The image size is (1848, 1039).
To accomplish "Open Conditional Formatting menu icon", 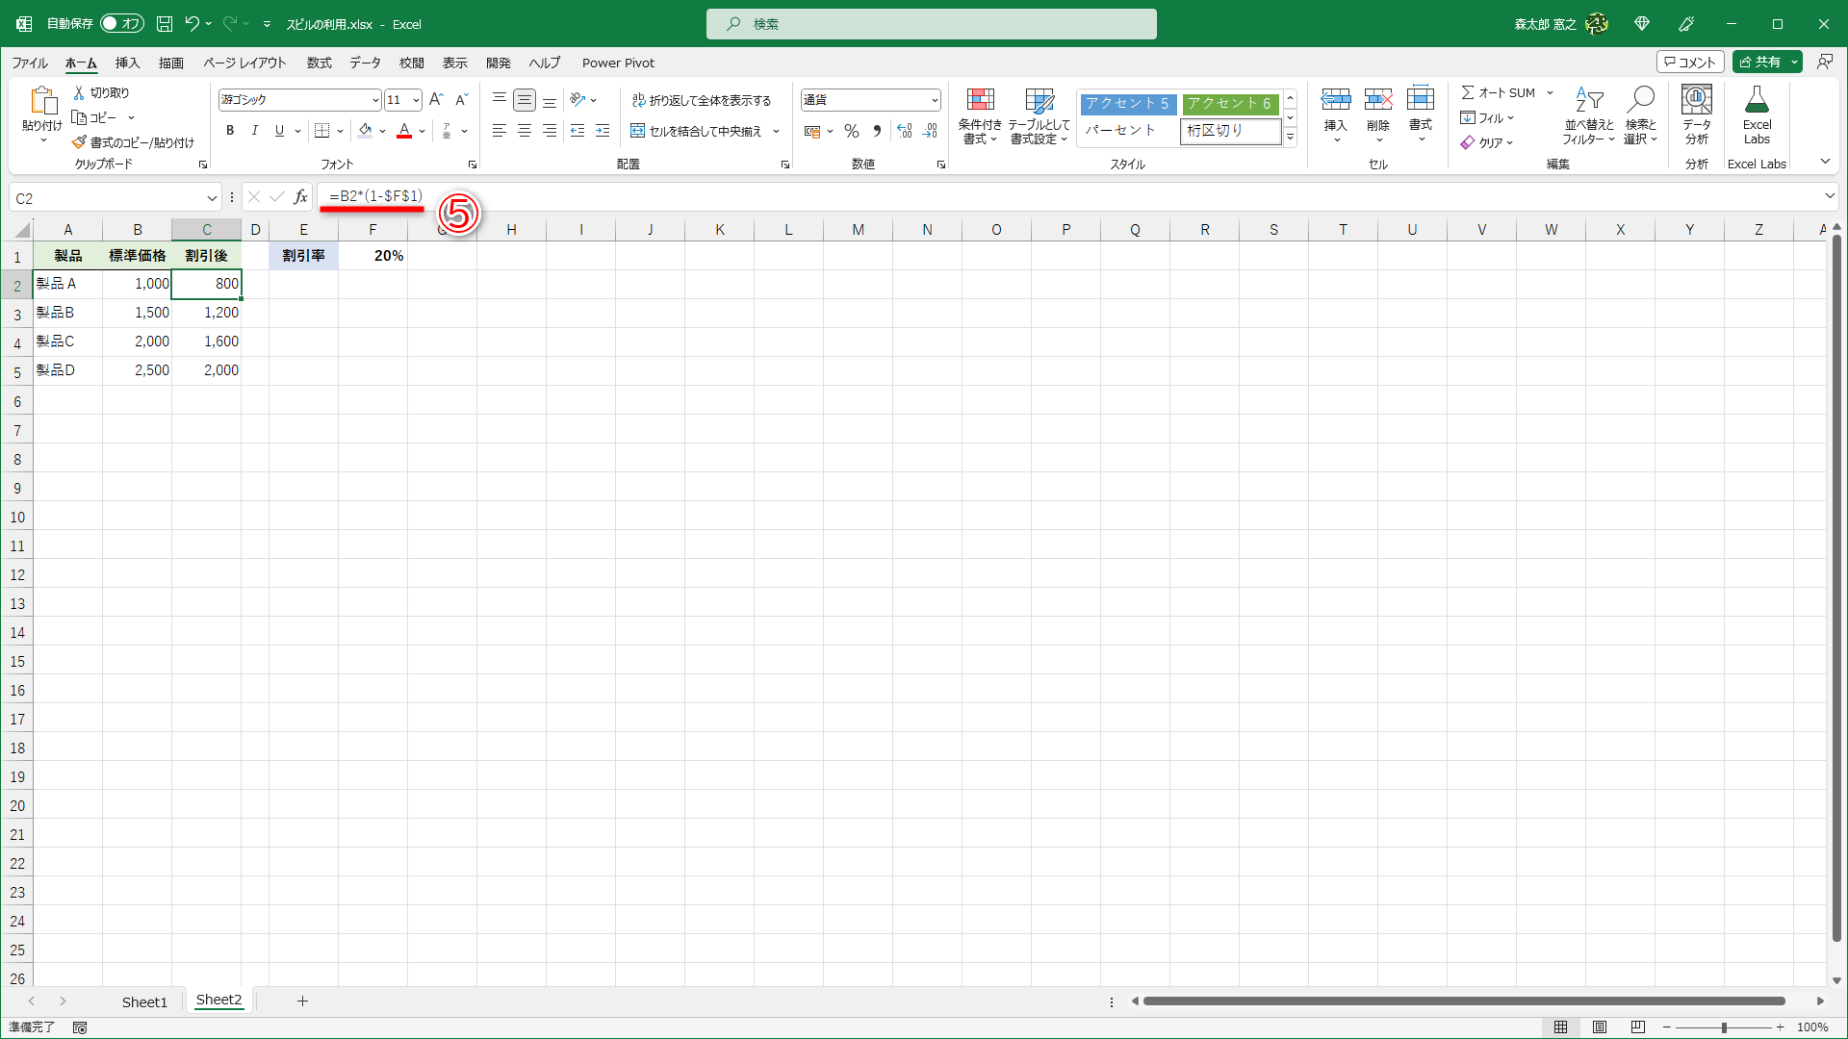I will click(980, 100).
